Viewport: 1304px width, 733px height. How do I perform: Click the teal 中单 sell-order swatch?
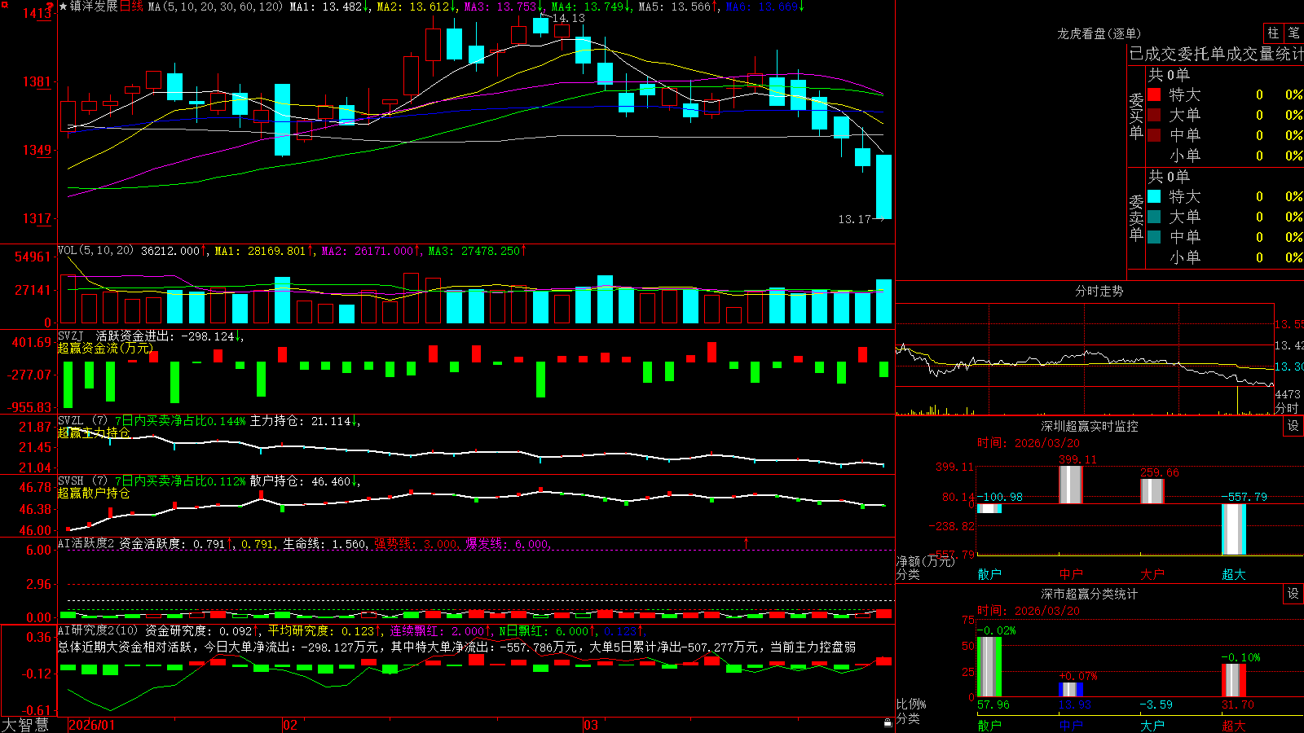1154,237
